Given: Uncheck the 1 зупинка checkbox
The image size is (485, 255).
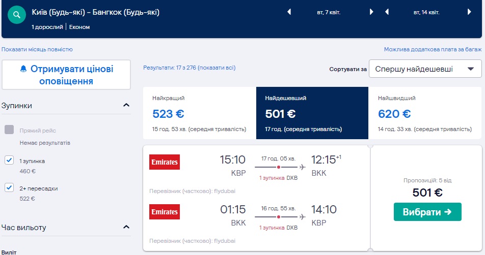Looking at the screenshot, I should [x=9, y=161].
